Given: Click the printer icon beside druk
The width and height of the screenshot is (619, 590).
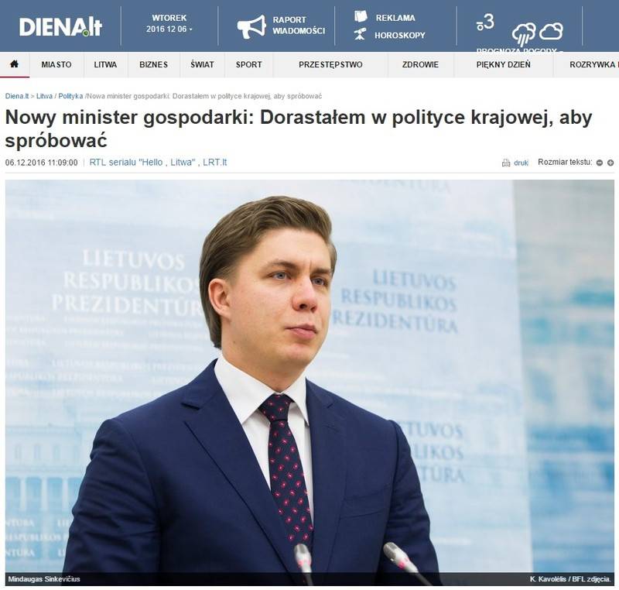Looking at the screenshot, I should [x=506, y=163].
